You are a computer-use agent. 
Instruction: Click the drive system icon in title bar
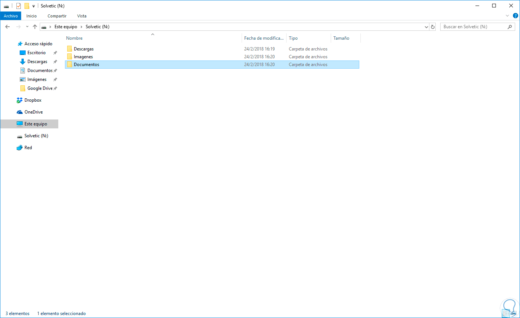pos(6,6)
